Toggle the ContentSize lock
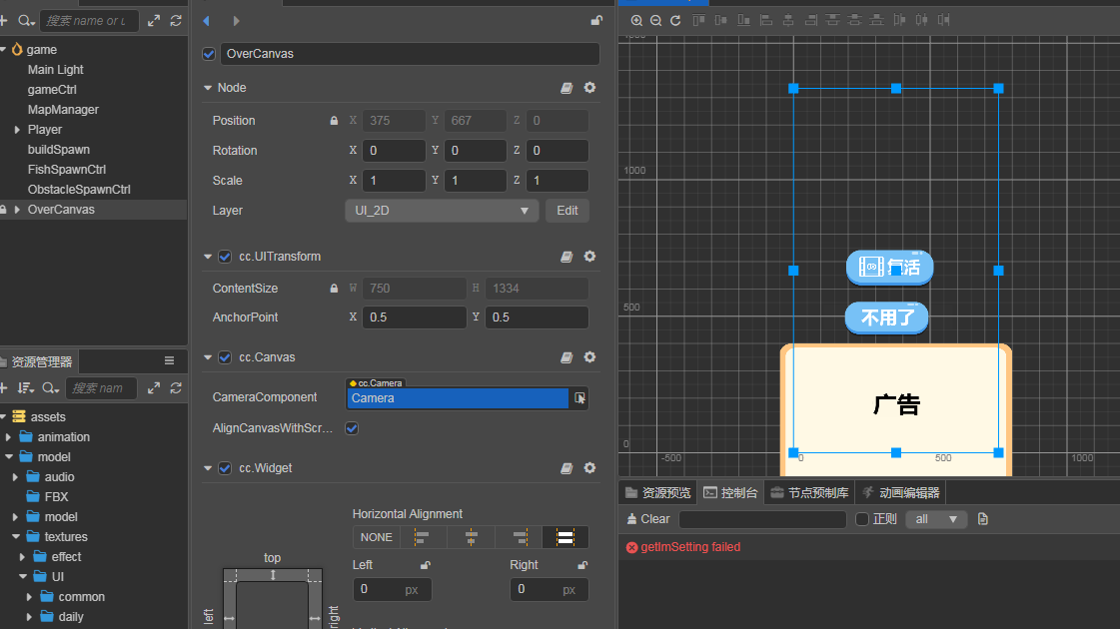Viewport: 1120px width, 629px height. 334,289
